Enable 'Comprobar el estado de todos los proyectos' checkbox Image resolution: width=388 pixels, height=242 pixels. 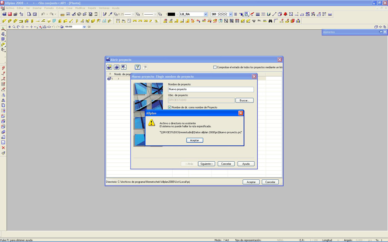tap(215, 67)
